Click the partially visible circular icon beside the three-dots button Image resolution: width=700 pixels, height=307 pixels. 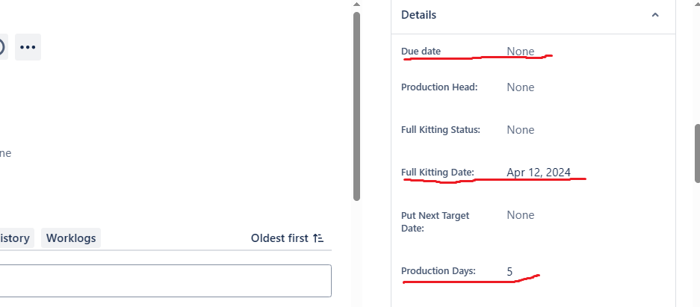pos(2,47)
